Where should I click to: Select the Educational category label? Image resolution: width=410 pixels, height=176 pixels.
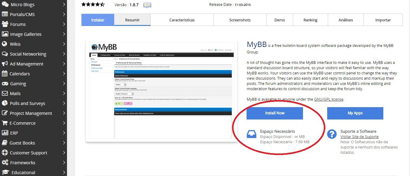point(23,172)
